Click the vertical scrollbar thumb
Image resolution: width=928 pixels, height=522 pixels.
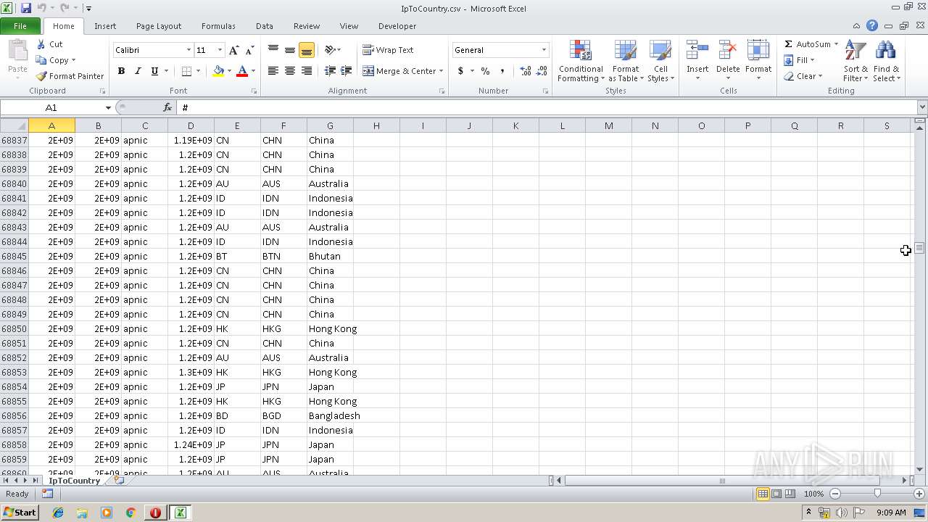click(x=919, y=248)
